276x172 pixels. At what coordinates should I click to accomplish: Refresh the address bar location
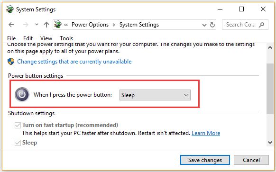pos(212,25)
